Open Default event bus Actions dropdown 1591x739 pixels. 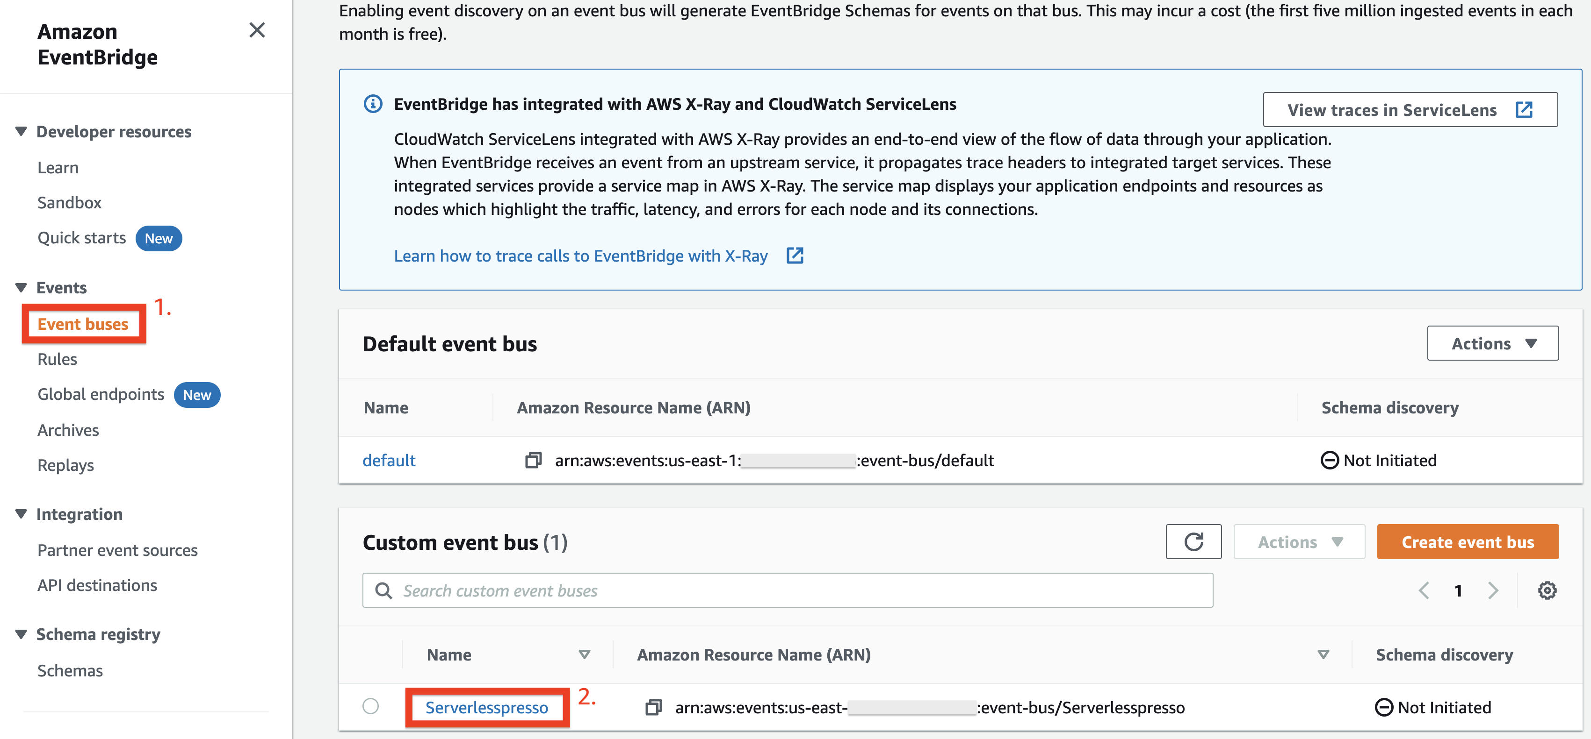(x=1492, y=344)
